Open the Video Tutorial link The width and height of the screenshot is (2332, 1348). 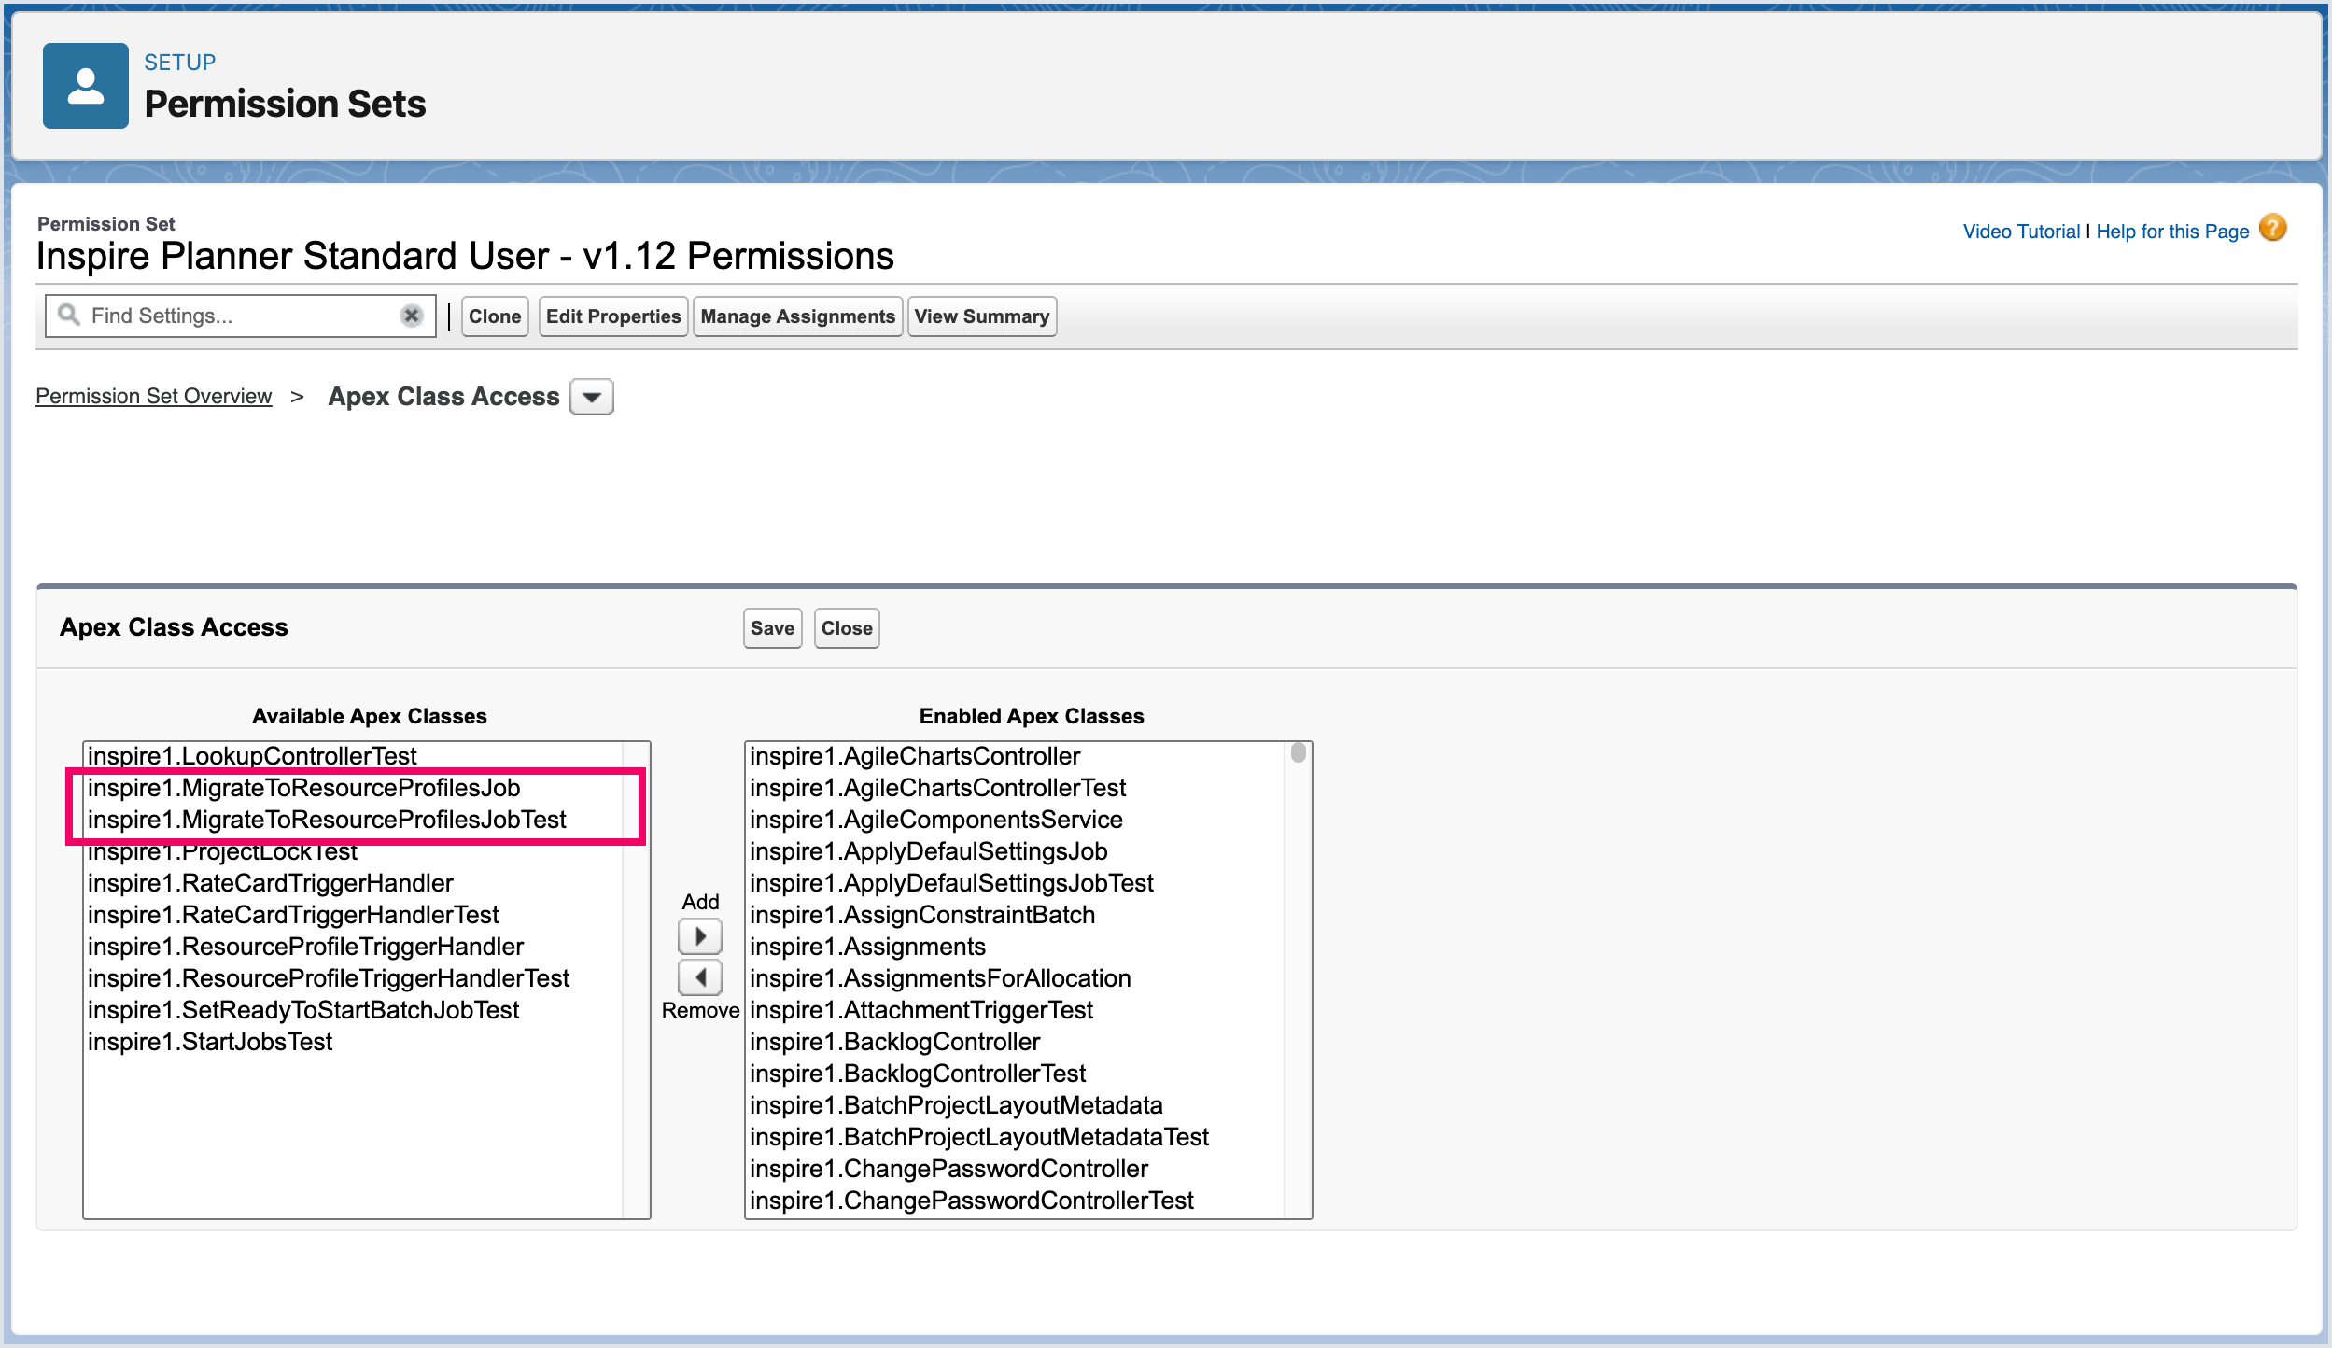point(2022,232)
